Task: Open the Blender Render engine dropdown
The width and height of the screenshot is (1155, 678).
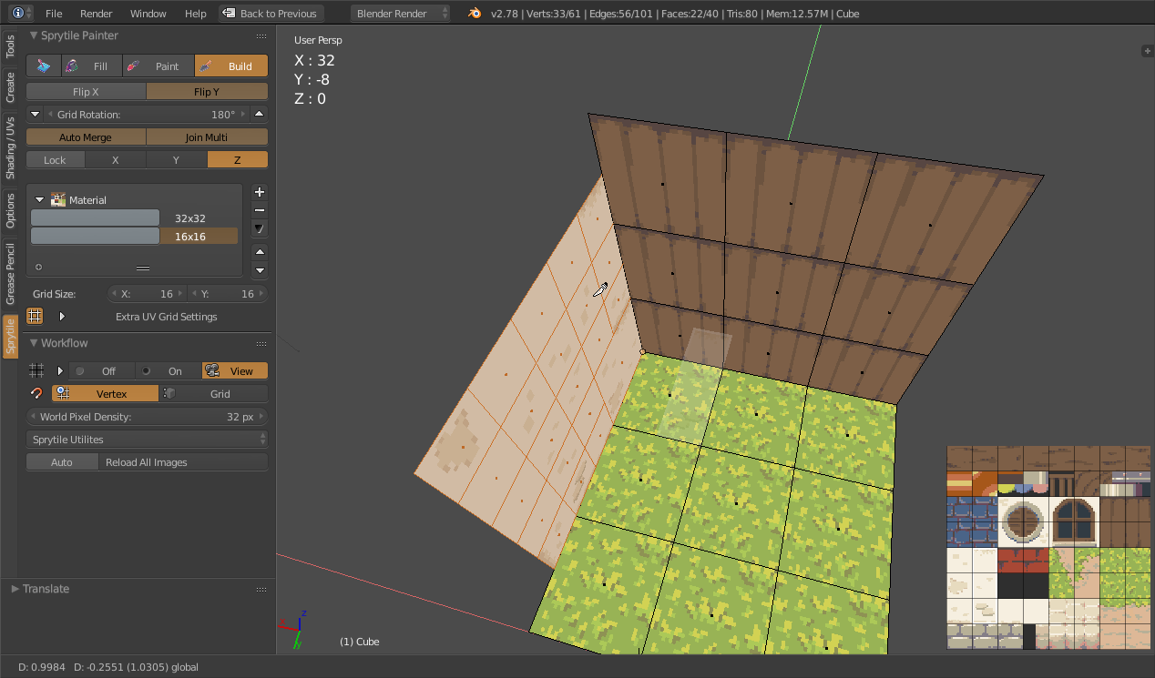Action: [x=401, y=14]
